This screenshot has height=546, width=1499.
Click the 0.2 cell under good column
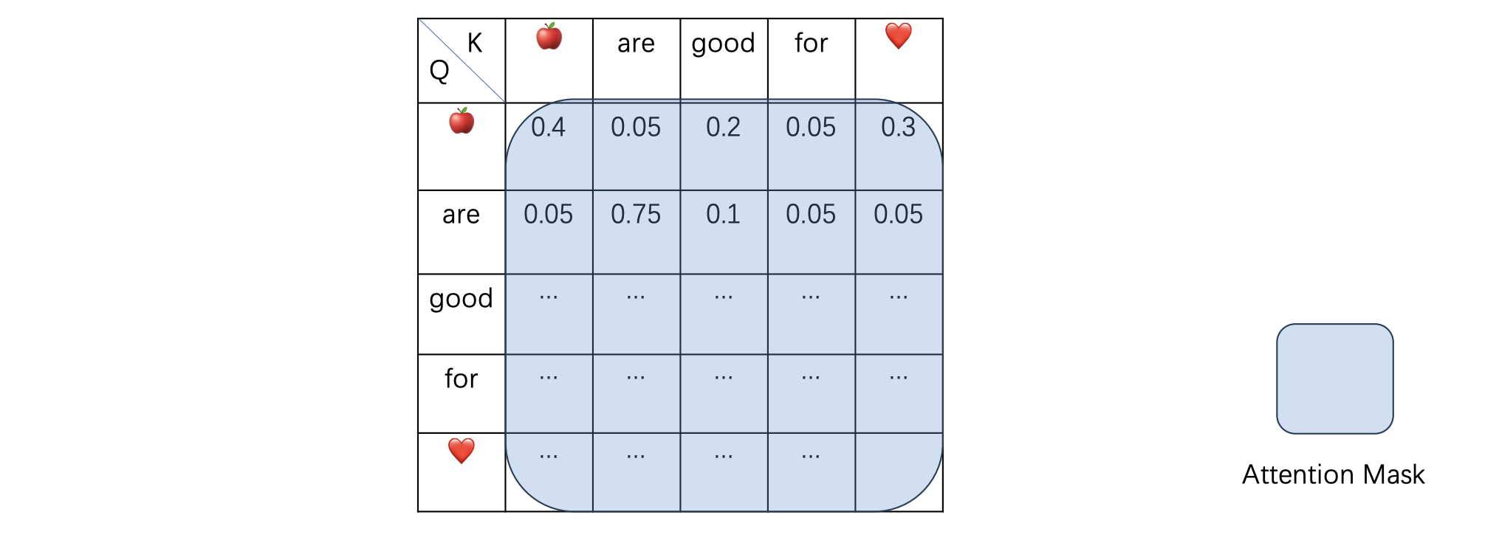click(x=724, y=146)
